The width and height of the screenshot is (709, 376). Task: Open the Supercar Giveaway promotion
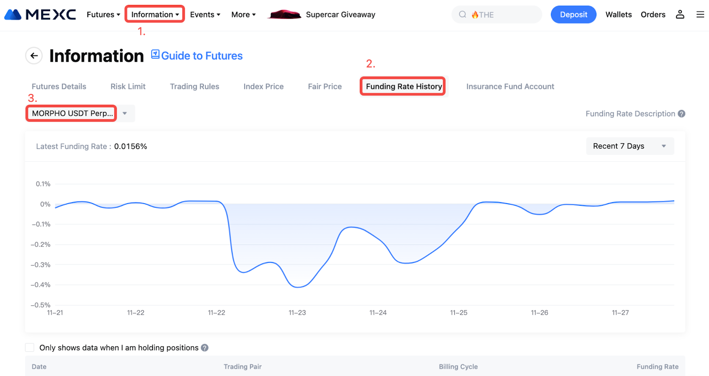340,15
